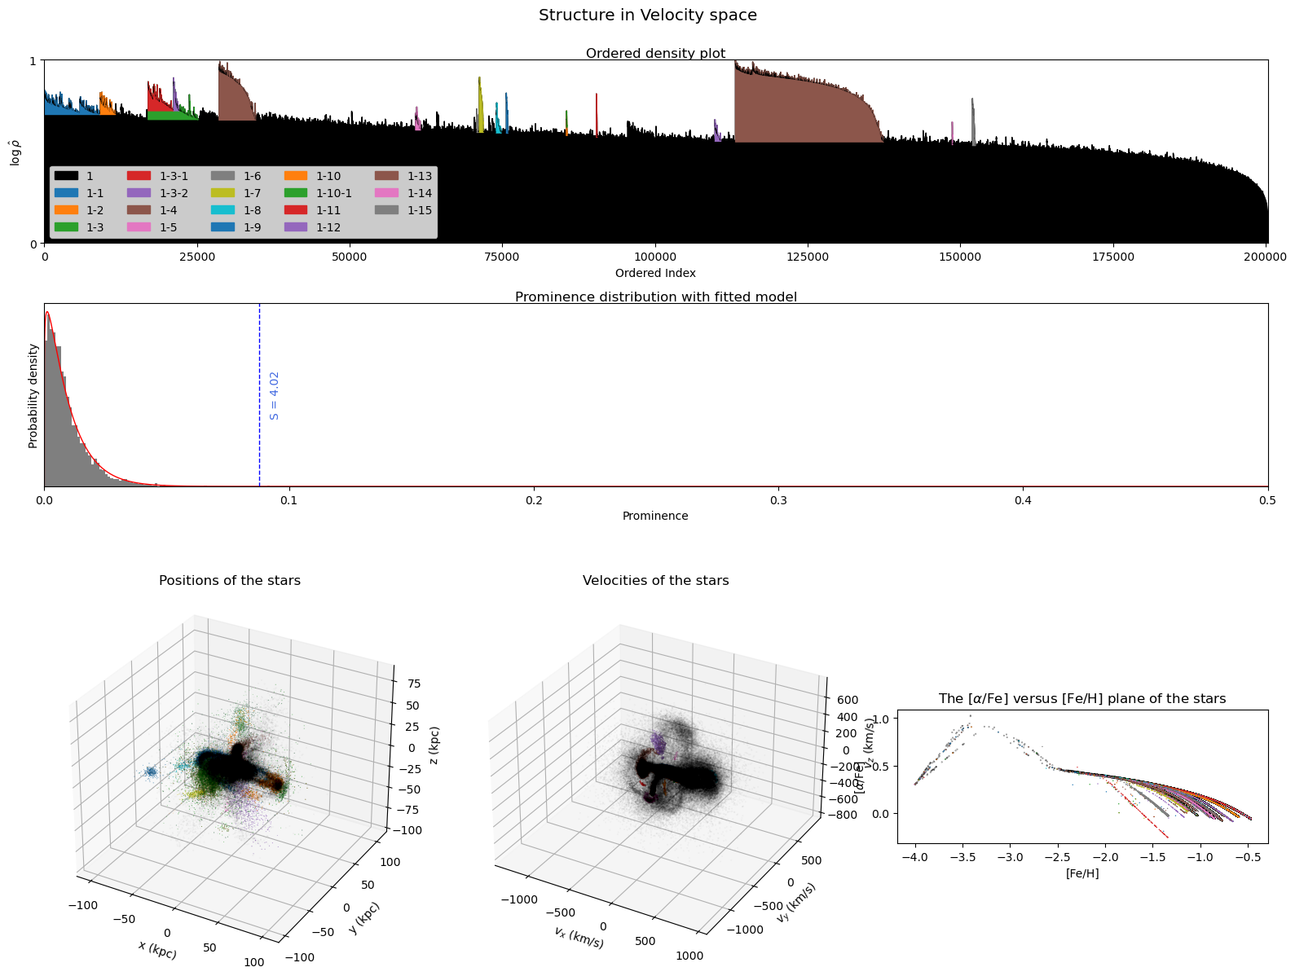Click the S = 4.02 annotation text
This screenshot has height=976, width=1295.
tap(275, 396)
